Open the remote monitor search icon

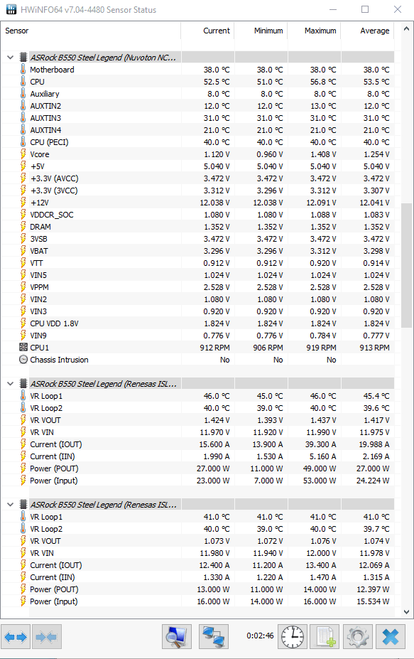tap(177, 636)
